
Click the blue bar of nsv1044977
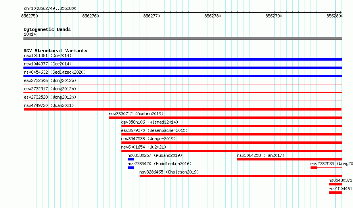[x=182, y=68]
